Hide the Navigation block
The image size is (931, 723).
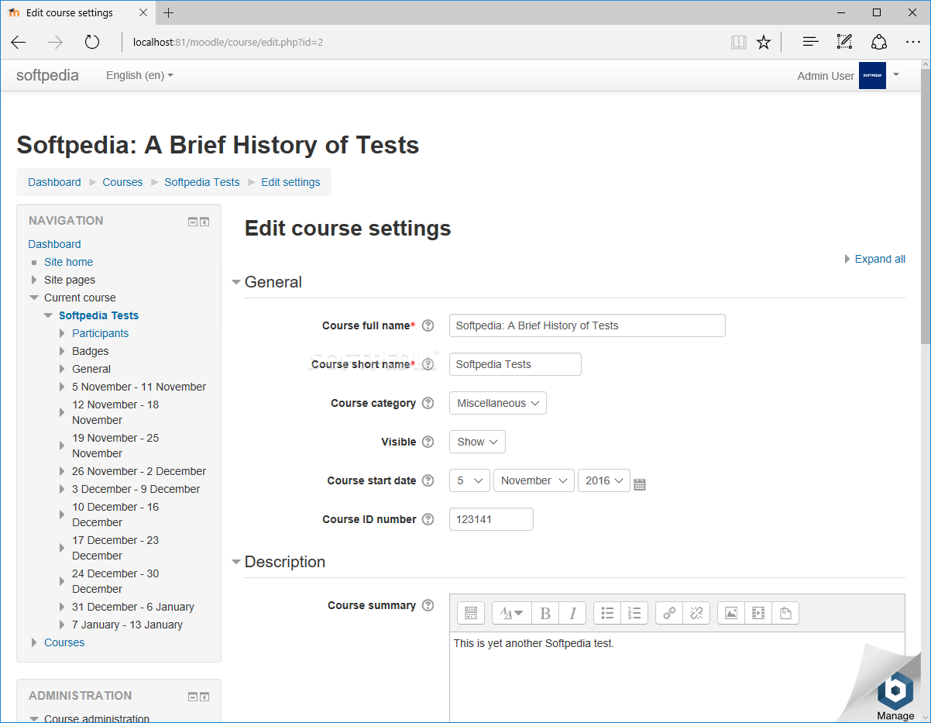[193, 222]
